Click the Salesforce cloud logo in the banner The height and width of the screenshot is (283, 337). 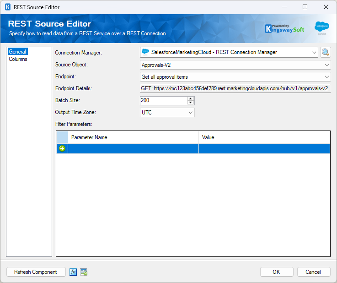click(x=321, y=28)
